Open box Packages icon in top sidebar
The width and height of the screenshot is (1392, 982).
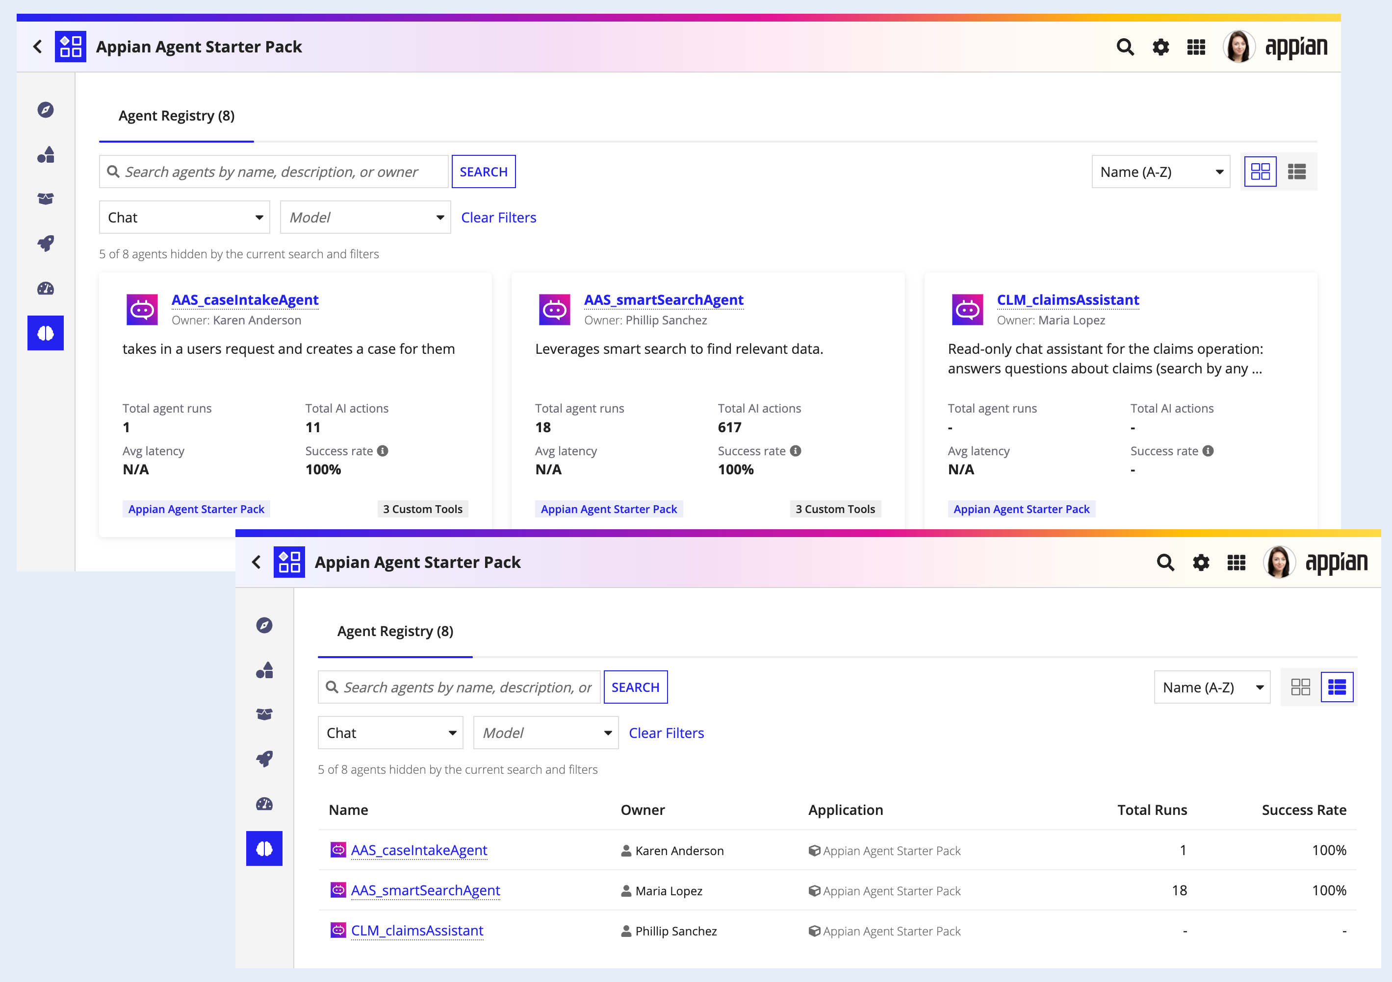[x=46, y=198]
